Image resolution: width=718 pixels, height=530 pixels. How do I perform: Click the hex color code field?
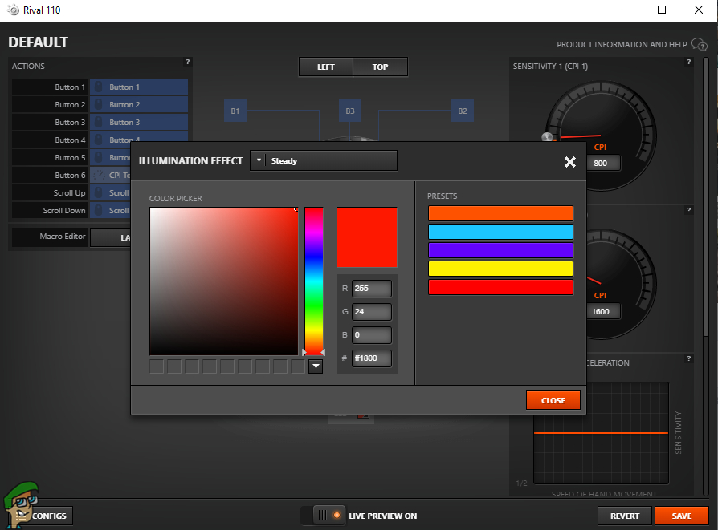tap(371, 359)
